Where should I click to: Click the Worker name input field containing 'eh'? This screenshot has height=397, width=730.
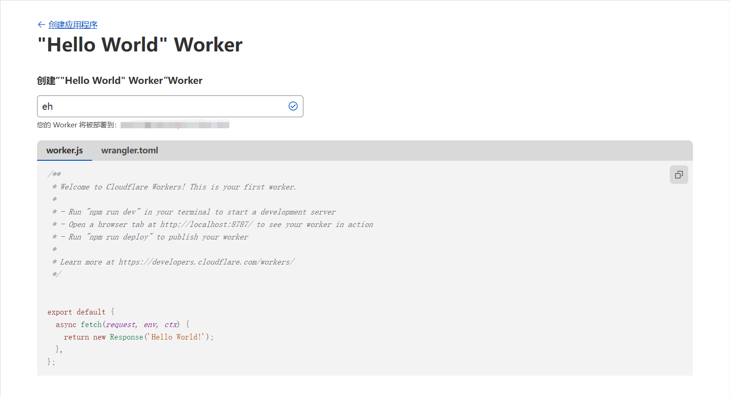click(170, 106)
